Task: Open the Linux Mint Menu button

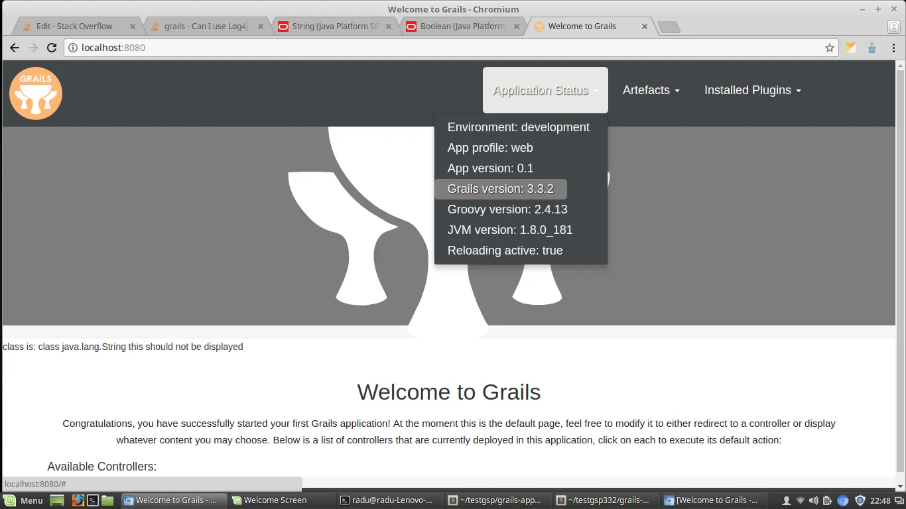Action: point(24,500)
